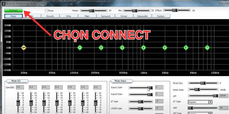Screen dimensions: 229x114
Task: Click the BT Gain value field
Action: 159,101
